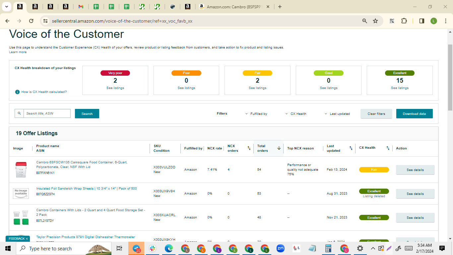
Task: Sort the table by NCX orders
Action: point(249,148)
